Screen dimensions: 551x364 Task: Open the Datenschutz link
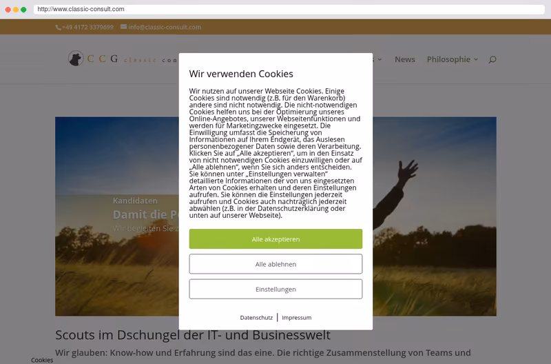tap(256, 318)
